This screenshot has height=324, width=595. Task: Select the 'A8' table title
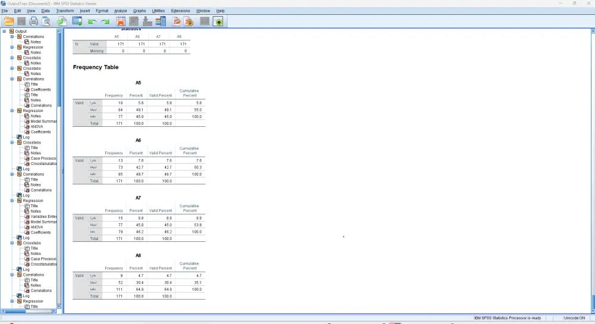138,256
